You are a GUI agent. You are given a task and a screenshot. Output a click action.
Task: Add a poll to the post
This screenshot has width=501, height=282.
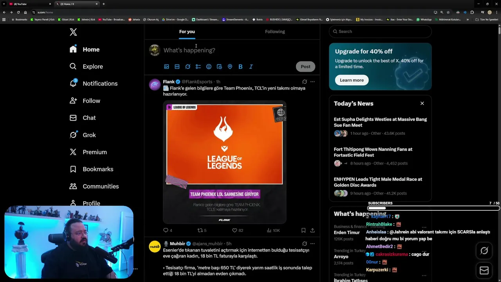198,67
